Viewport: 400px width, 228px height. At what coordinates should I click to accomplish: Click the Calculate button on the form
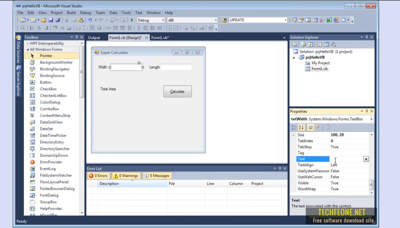click(177, 91)
